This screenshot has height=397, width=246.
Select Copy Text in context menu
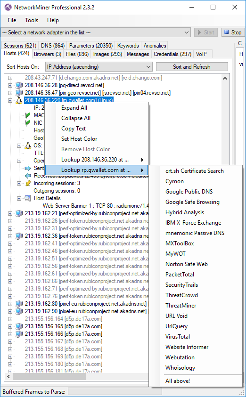(97, 129)
